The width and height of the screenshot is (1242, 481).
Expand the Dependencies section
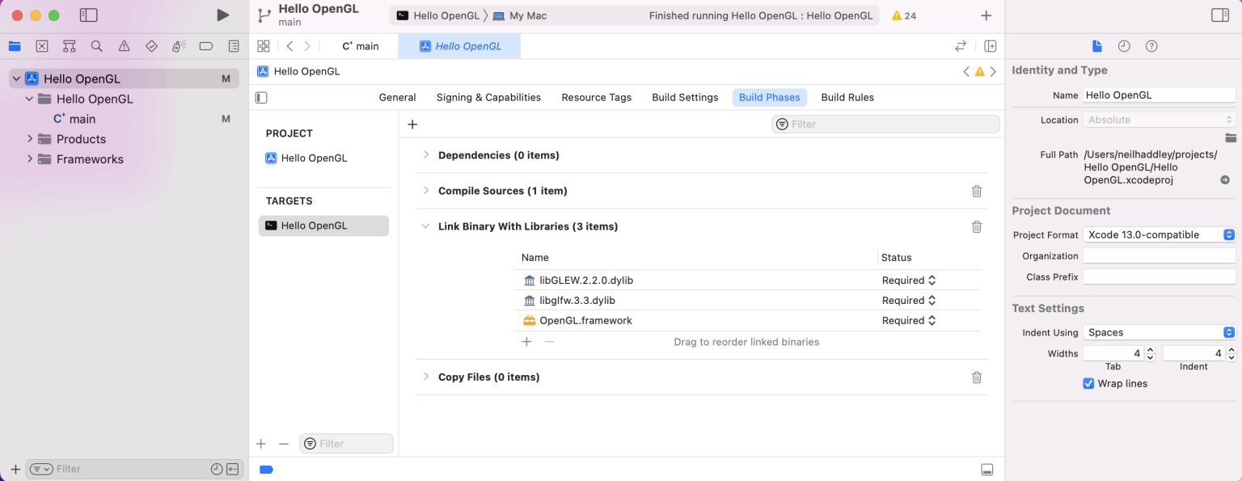(426, 155)
